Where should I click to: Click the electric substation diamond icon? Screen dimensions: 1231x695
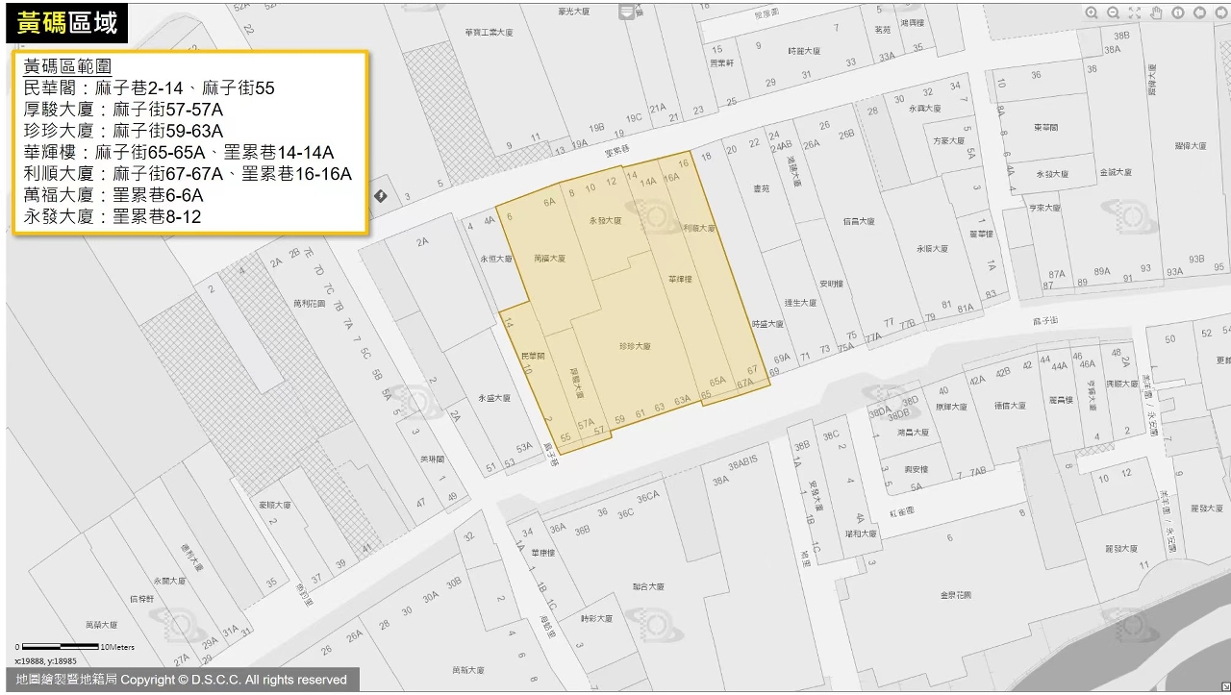(x=380, y=196)
